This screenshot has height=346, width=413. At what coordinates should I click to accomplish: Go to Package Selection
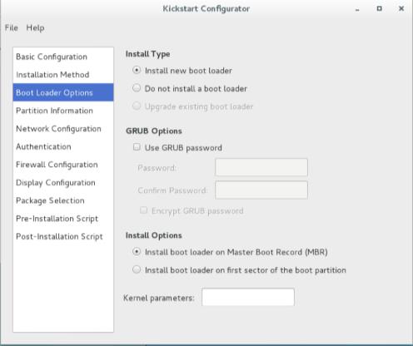click(63, 200)
